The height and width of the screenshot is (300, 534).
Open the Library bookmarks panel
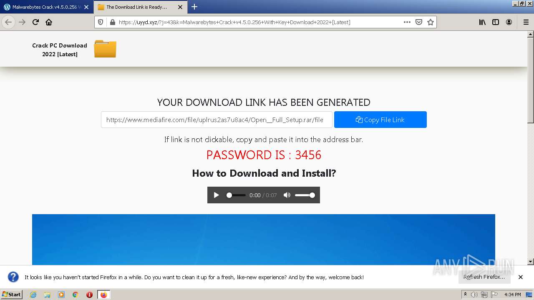click(482, 22)
